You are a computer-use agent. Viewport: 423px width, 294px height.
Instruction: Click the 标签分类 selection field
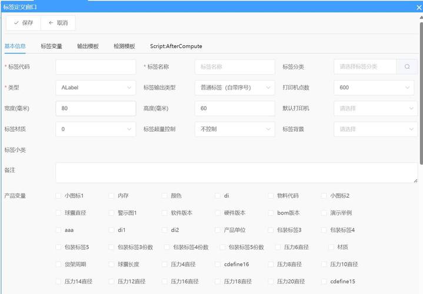point(365,66)
